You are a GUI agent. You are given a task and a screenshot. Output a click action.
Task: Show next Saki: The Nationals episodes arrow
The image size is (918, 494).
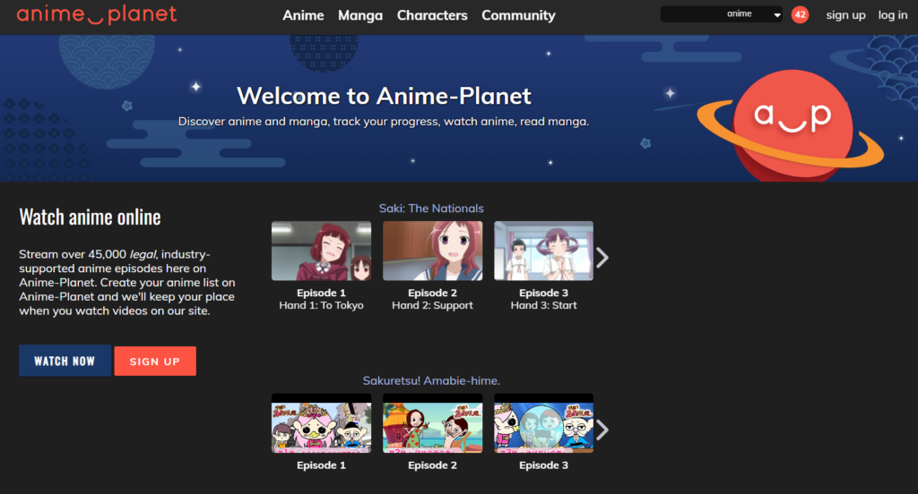point(602,257)
